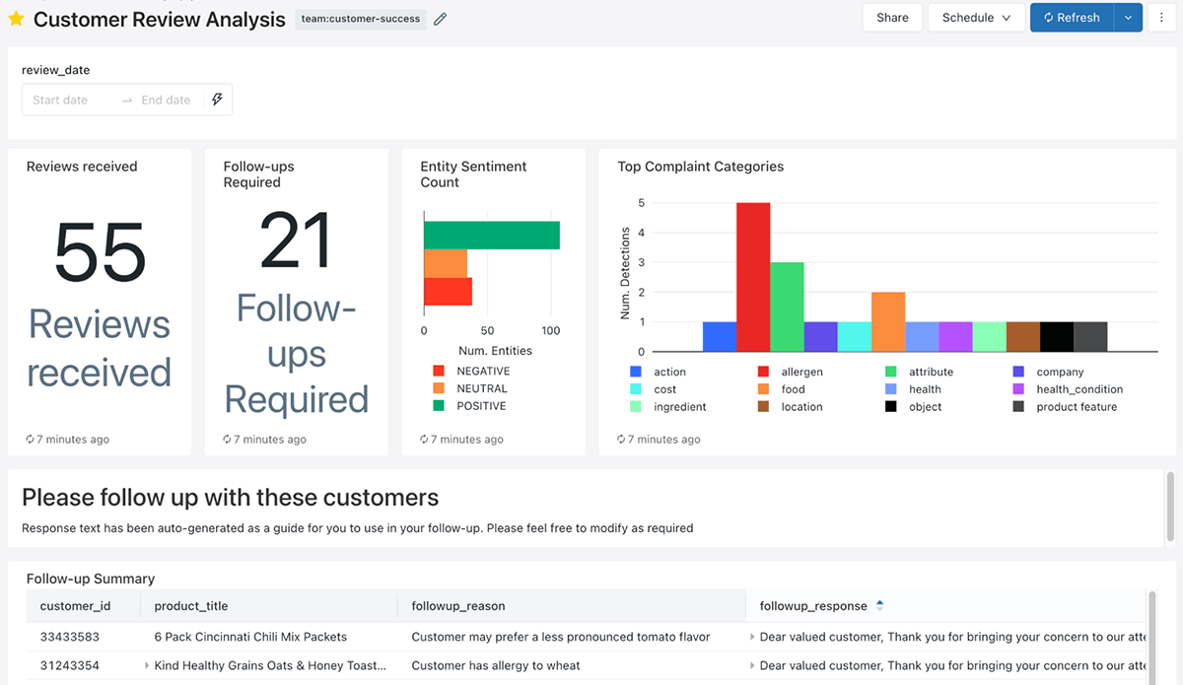Expand followup_response text for customer 33433583
This screenshot has width=1183, height=685.
(753, 637)
